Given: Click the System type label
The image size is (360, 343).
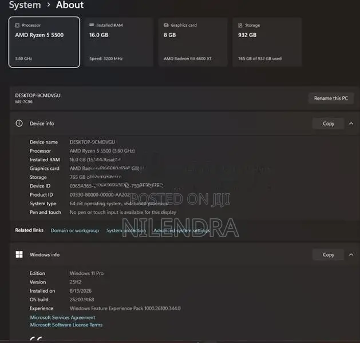Looking at the screenshot, I should coord(43,204).
